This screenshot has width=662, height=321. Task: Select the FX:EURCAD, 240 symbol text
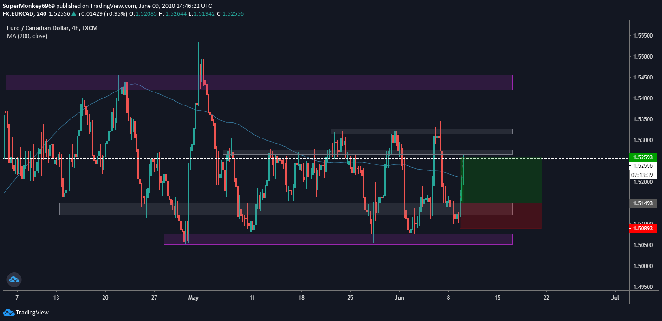click(24, 14)
